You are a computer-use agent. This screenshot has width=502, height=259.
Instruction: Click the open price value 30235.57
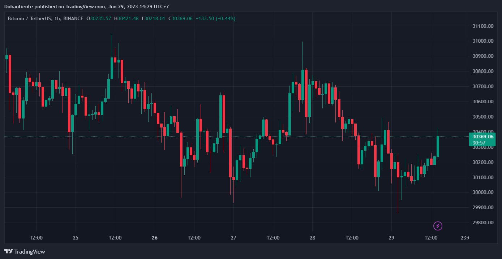(100, 18)
